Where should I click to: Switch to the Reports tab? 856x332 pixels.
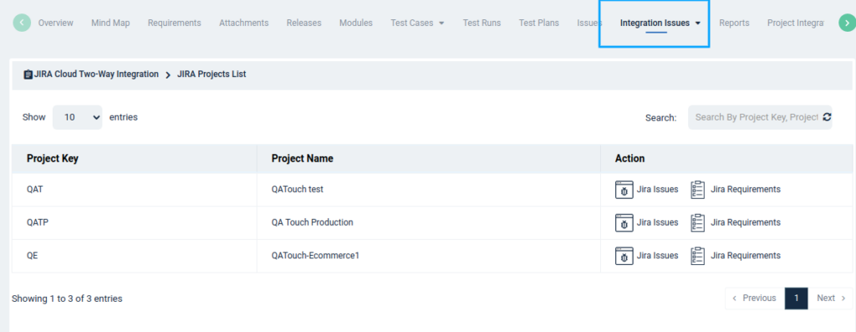(734, 23)
